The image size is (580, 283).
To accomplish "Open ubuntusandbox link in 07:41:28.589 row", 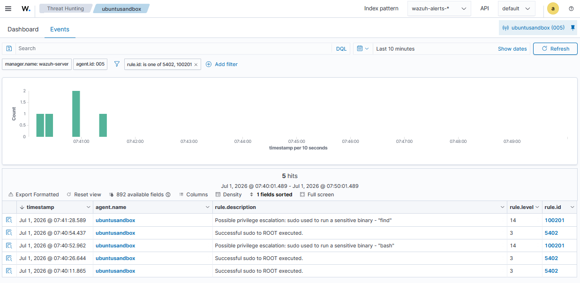I will pyautogui.click(x=115, y=220).
